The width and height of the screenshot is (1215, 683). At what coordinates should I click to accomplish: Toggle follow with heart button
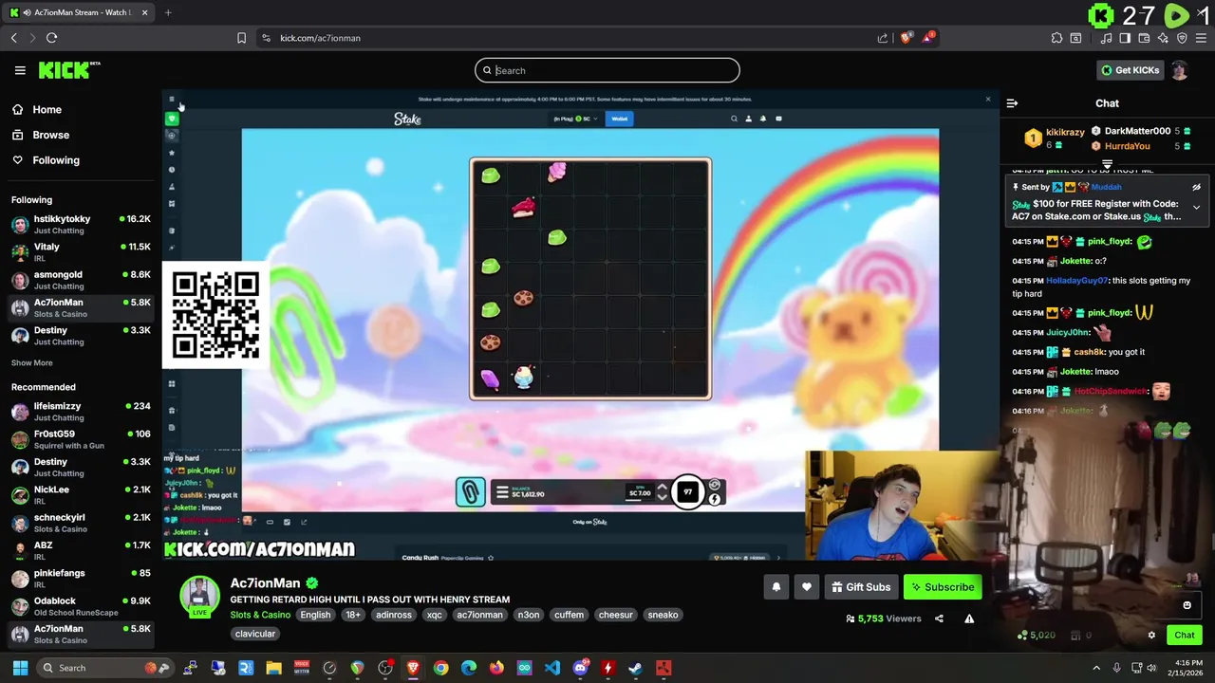(806, 587)
